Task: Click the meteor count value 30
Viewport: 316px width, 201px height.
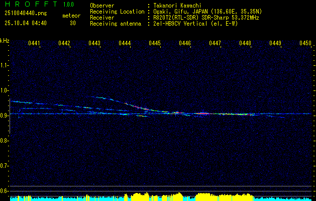Action: 73,23
